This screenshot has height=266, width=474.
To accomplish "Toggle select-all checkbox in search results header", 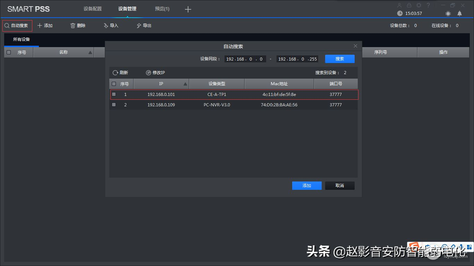I will (x=114, y=84).
